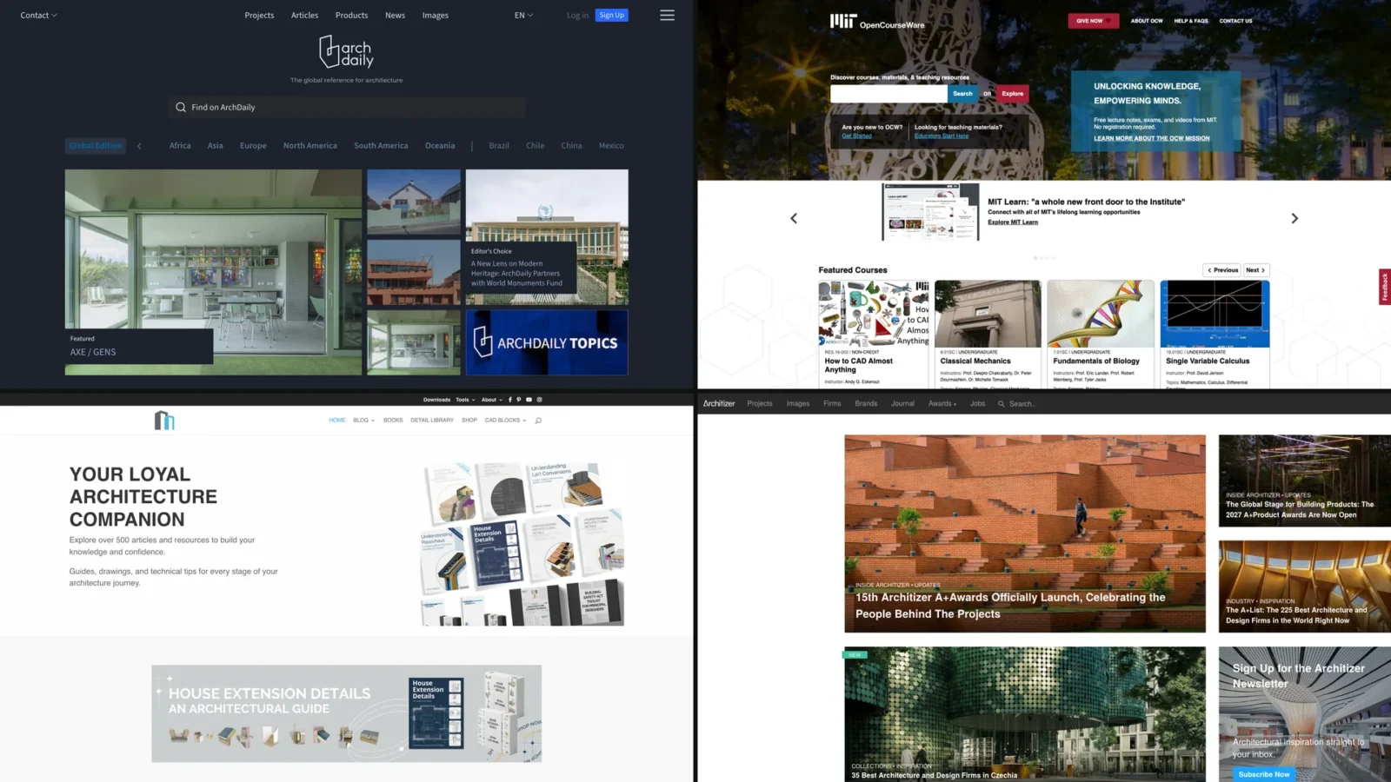The width and height of the screenshot is (1391, 782).
Task: Open the architecture companion site's Pinterest icon
Action: click(x=518, y=400)
